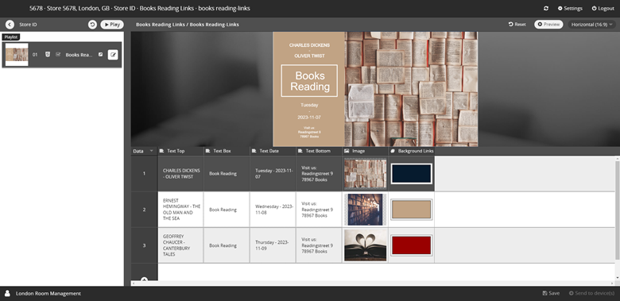Toggle the checkbox on playlist item 01
Image resolution: width=620 pixels, height=301 pixels.
coord(58,55)
